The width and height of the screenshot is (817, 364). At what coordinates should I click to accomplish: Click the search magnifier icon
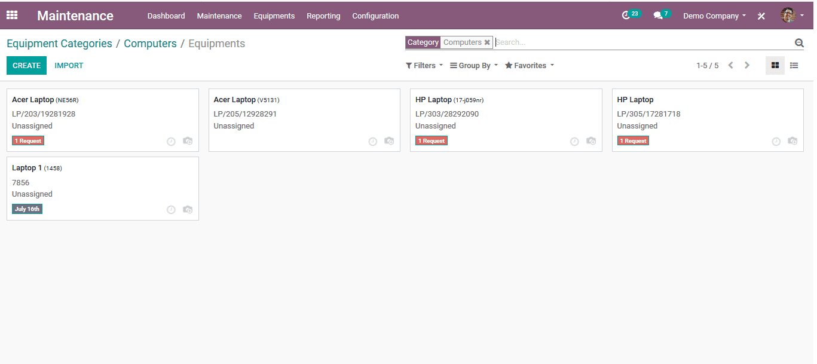pos(799,42)
